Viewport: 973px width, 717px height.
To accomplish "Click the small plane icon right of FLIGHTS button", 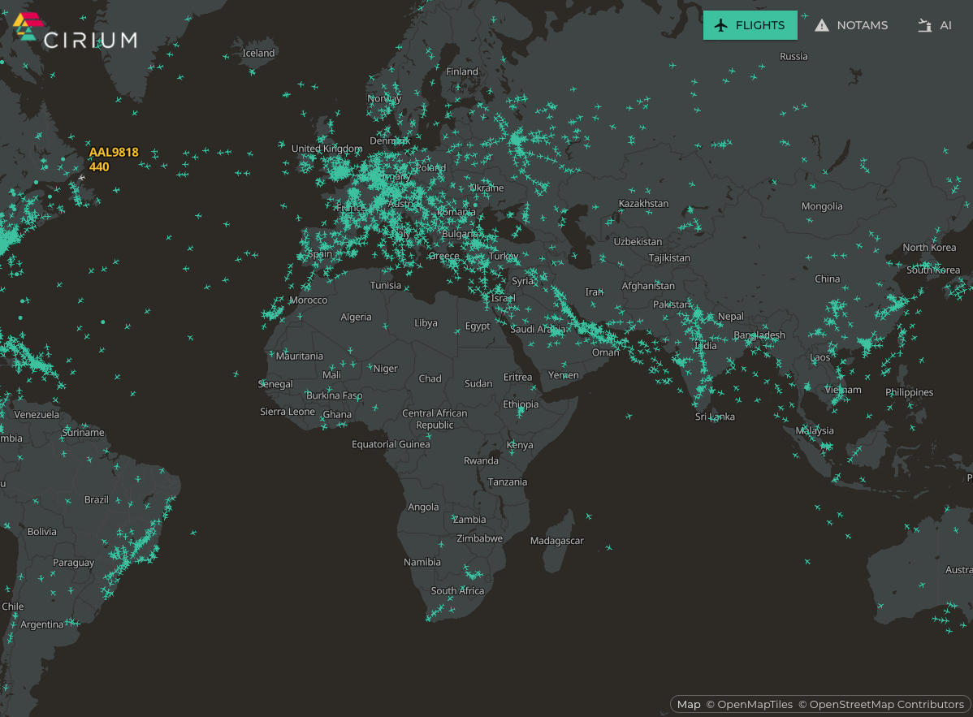I will [805, 15].
